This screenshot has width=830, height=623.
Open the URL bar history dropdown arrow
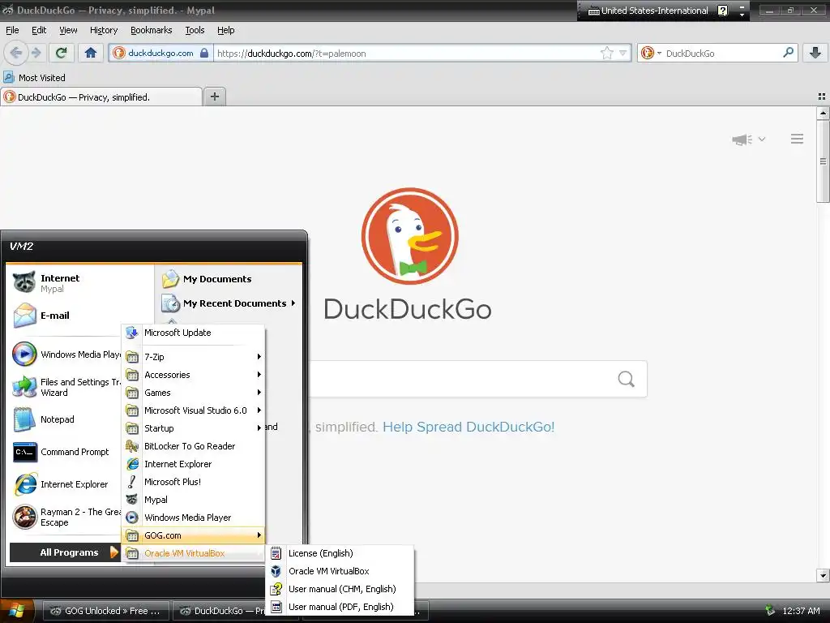coord(623,53)
